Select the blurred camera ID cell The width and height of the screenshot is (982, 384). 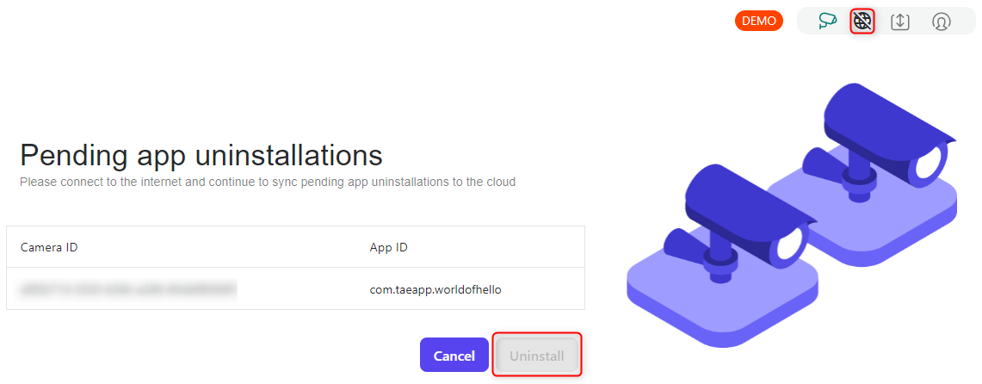(128, 289)
